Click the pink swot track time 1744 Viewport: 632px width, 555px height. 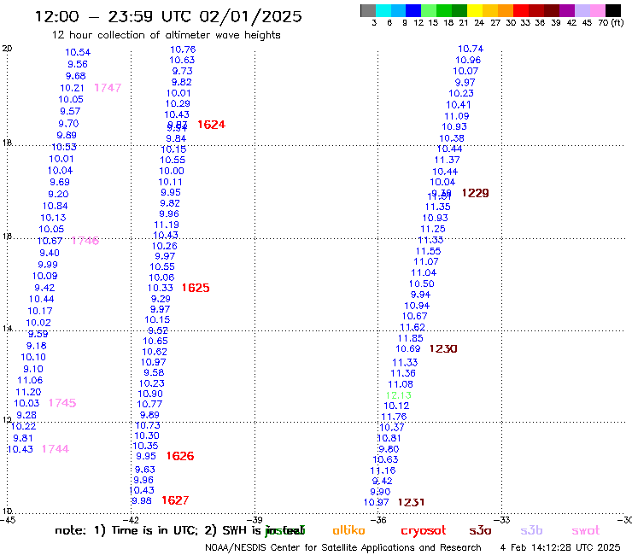pyautogui.click(x=56, y=448)
